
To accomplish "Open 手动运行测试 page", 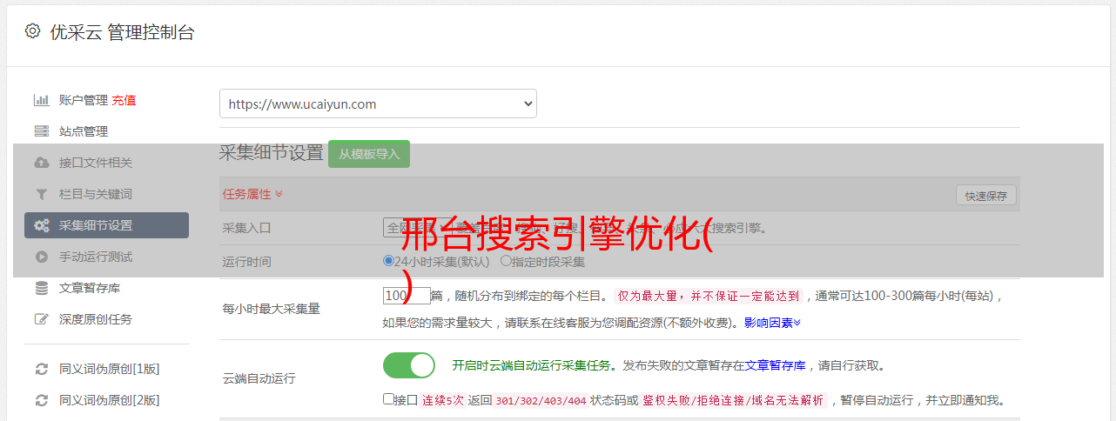I will pos(96,257).
